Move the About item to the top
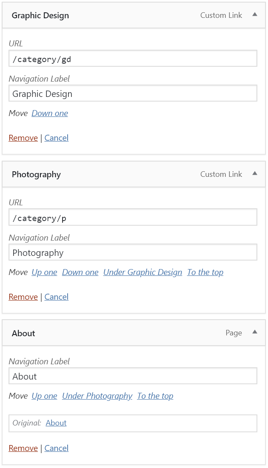268x468 pixels. 155,396
